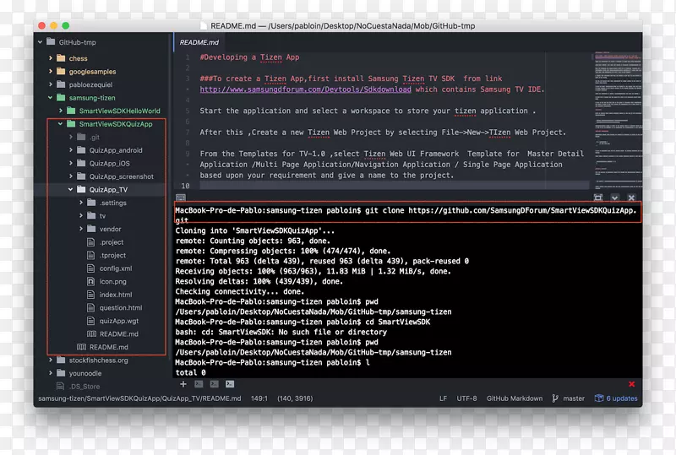Collapse the samsung-tizen folder
This screenshot has height=455, width=676.
[x=50, y=98]
